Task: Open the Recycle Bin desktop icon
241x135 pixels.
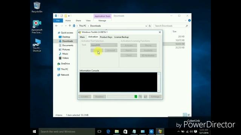Action: (x=37, y=7)
